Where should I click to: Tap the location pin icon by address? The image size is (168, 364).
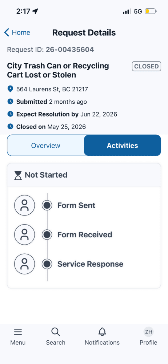click(10, 89)
